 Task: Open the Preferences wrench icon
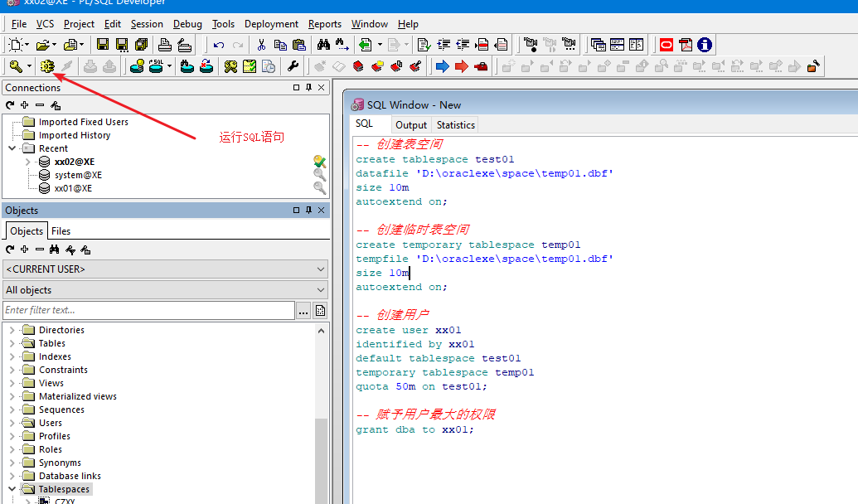[293, 66]
